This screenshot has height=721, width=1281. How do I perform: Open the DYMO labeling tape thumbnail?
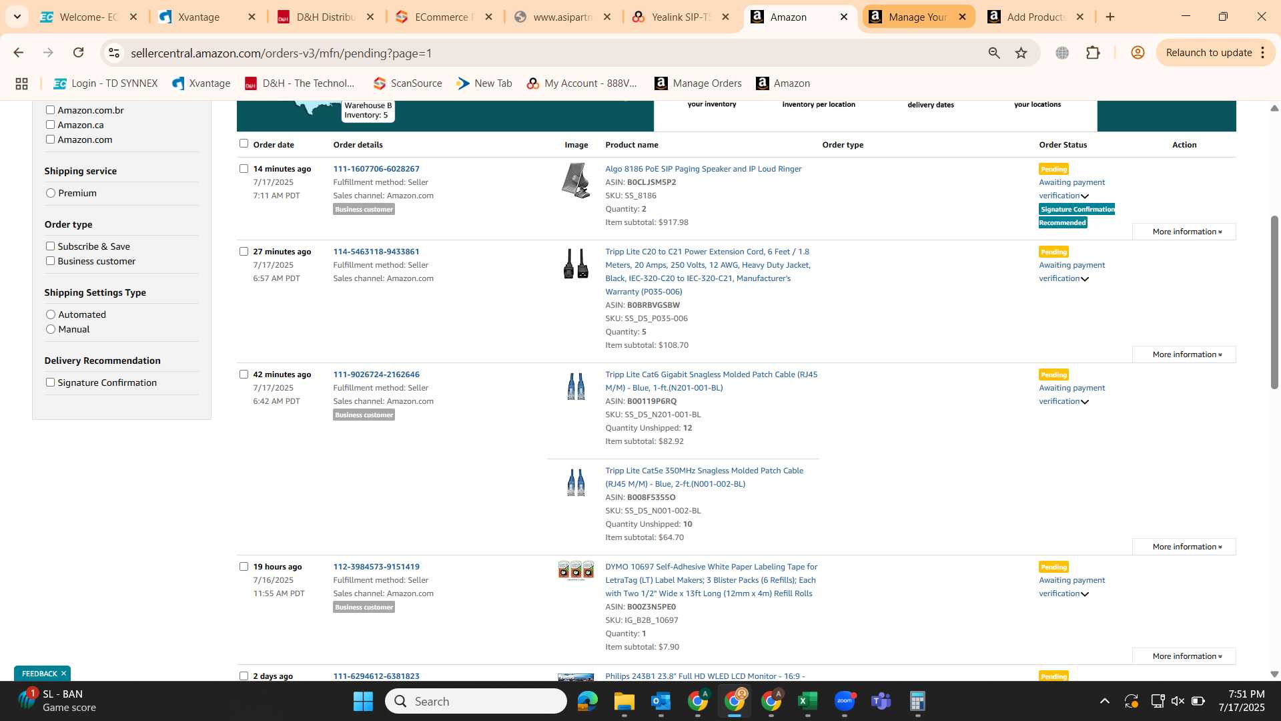click(576, 570)
